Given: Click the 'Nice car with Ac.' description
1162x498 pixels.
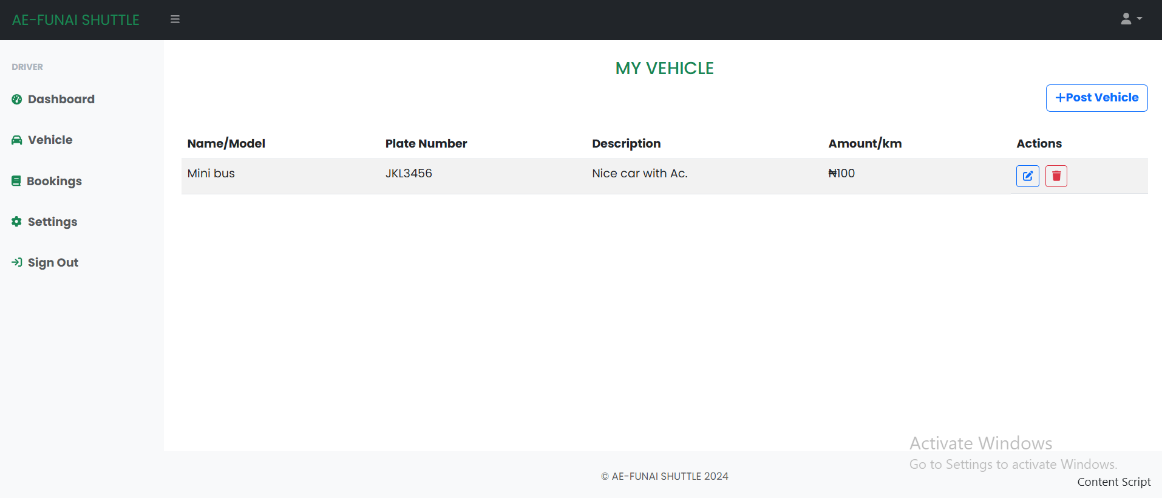Looking at the screenshot, I should (x=639, y=174).
